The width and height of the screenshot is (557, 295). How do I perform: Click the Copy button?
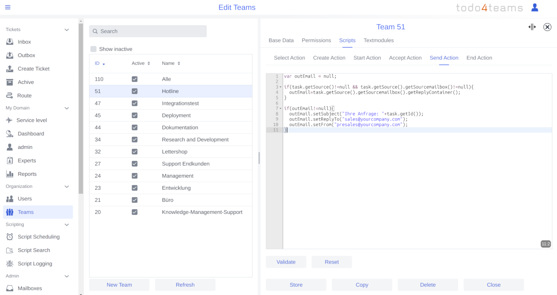(362, 285)
